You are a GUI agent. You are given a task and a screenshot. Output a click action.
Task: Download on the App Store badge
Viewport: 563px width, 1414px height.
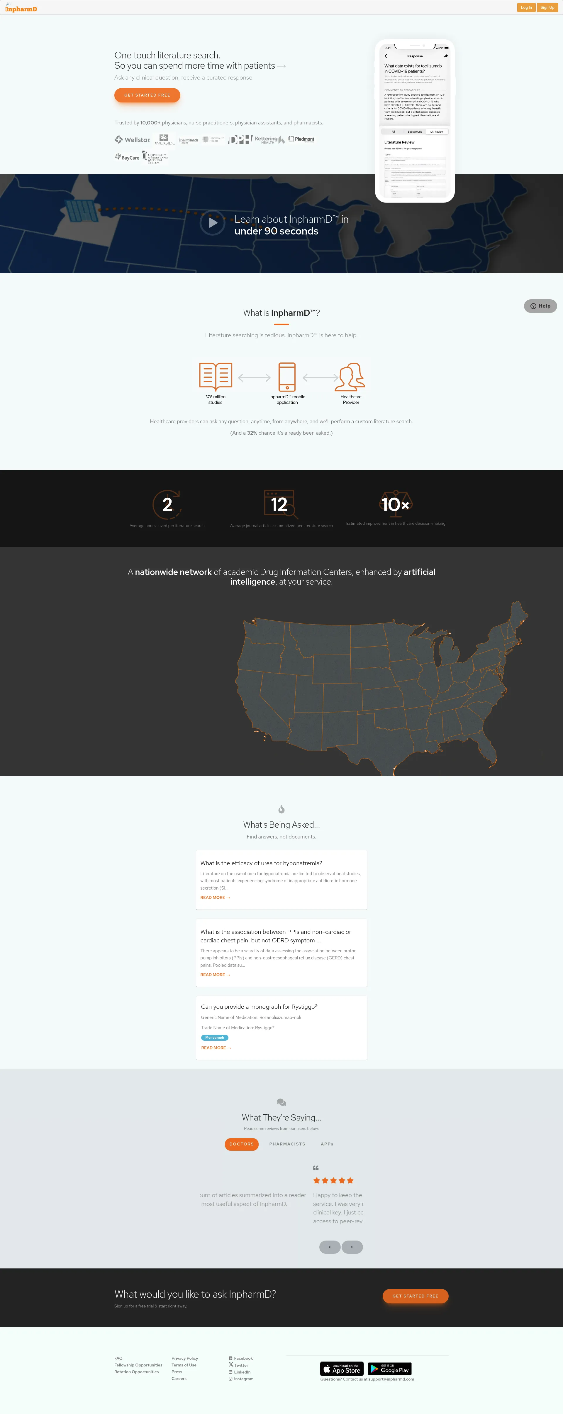(x=342, y=1369)
